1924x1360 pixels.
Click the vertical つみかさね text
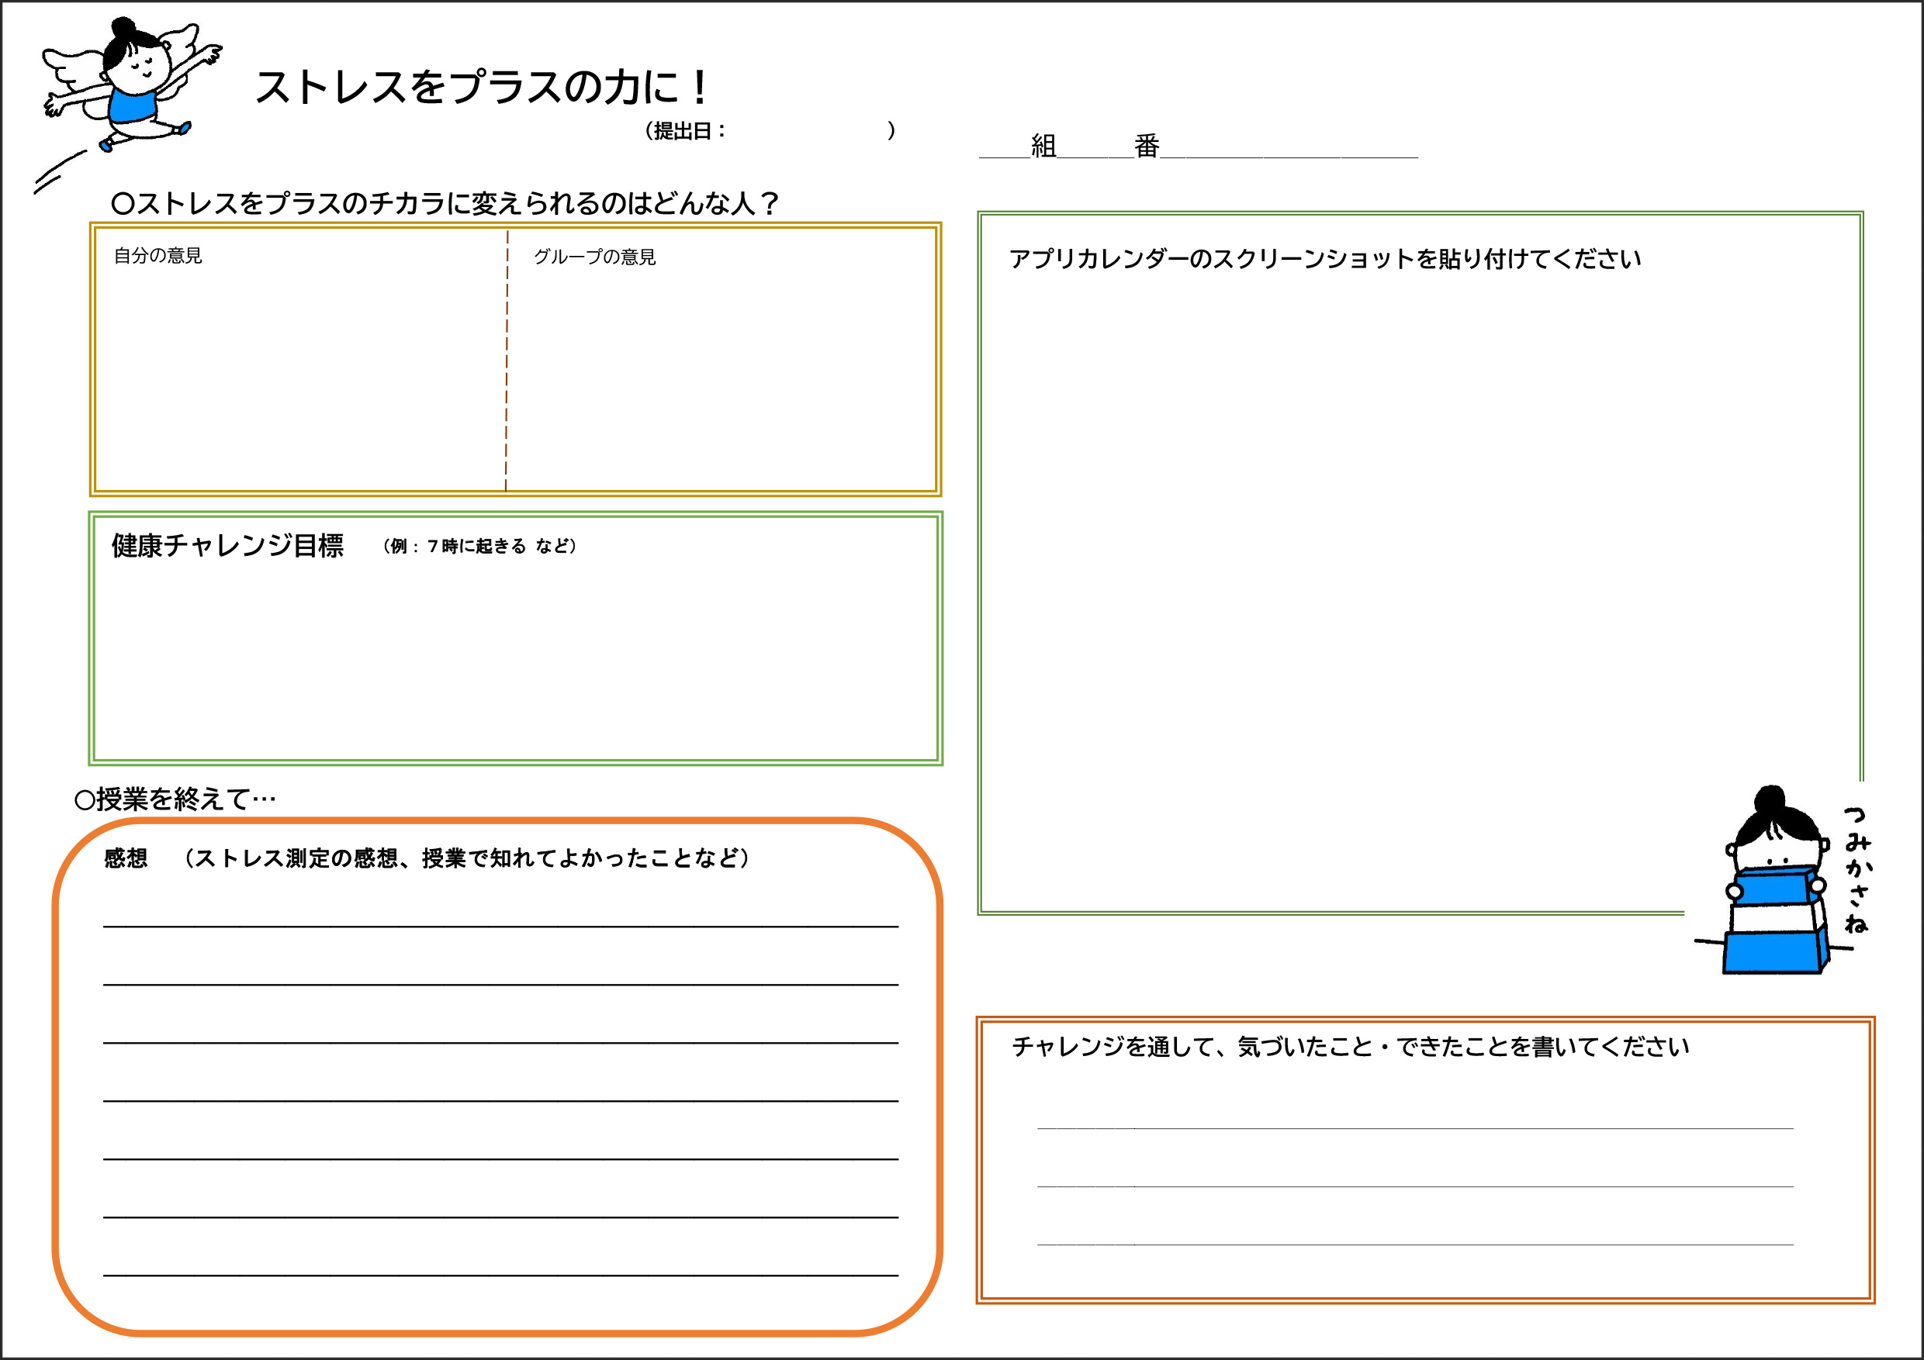[1857, 870]
